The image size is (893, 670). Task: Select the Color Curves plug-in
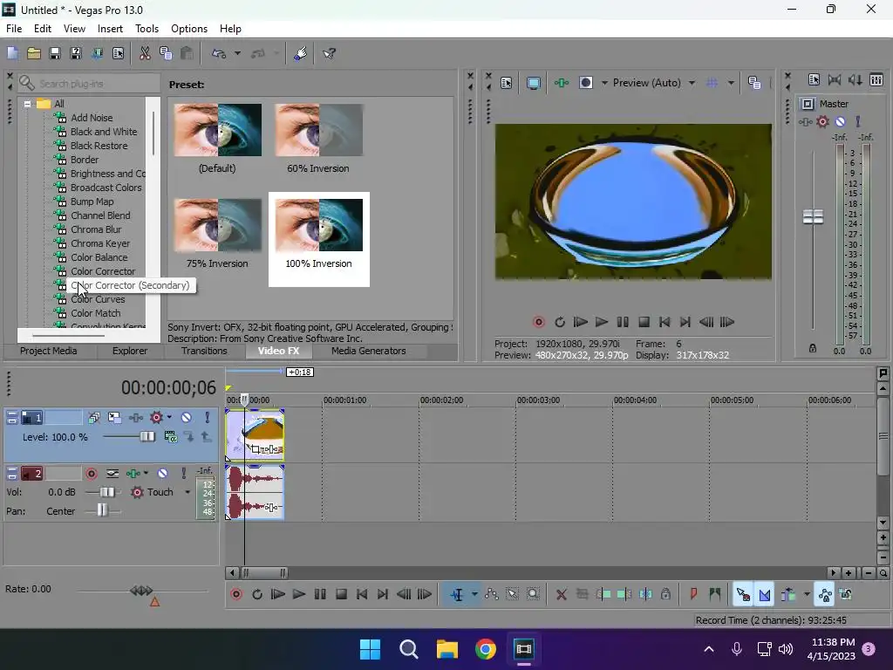pyautogui.click(x=98, y=299)
